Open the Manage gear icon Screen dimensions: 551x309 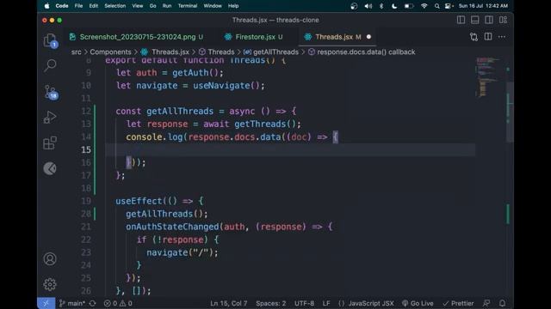click(x=50, y=284)
